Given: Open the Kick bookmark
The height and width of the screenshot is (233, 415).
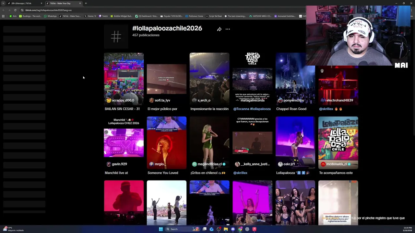Looking at the screenshot, I should tap(13, 16).
